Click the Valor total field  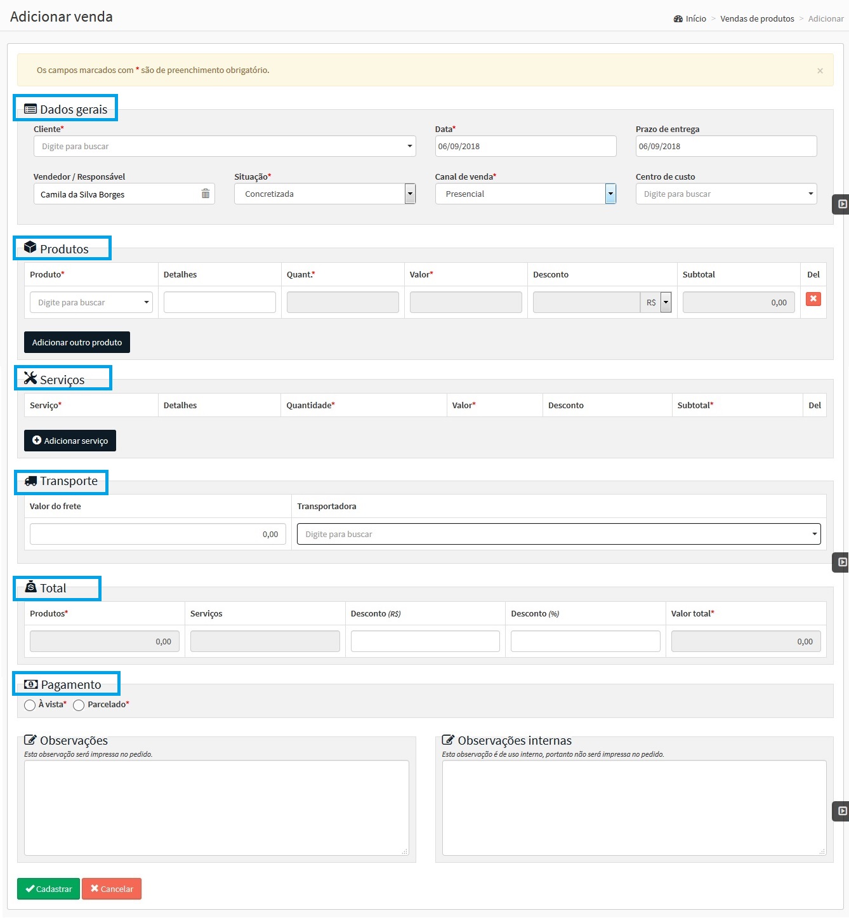[x=746, y=641]
